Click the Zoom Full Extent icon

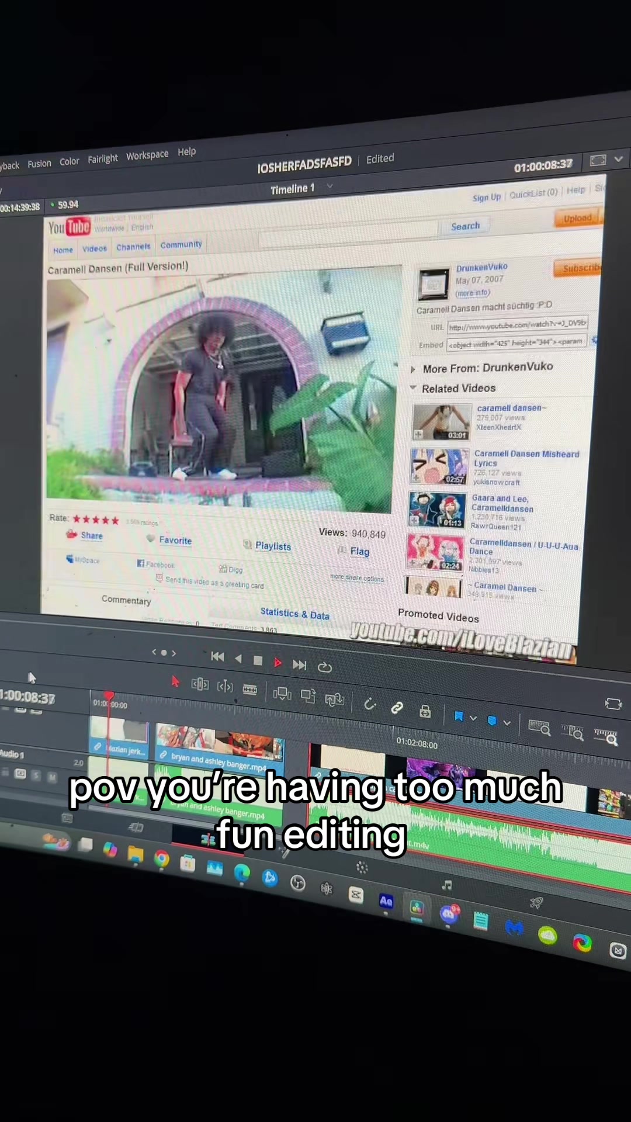click(539, 728)
